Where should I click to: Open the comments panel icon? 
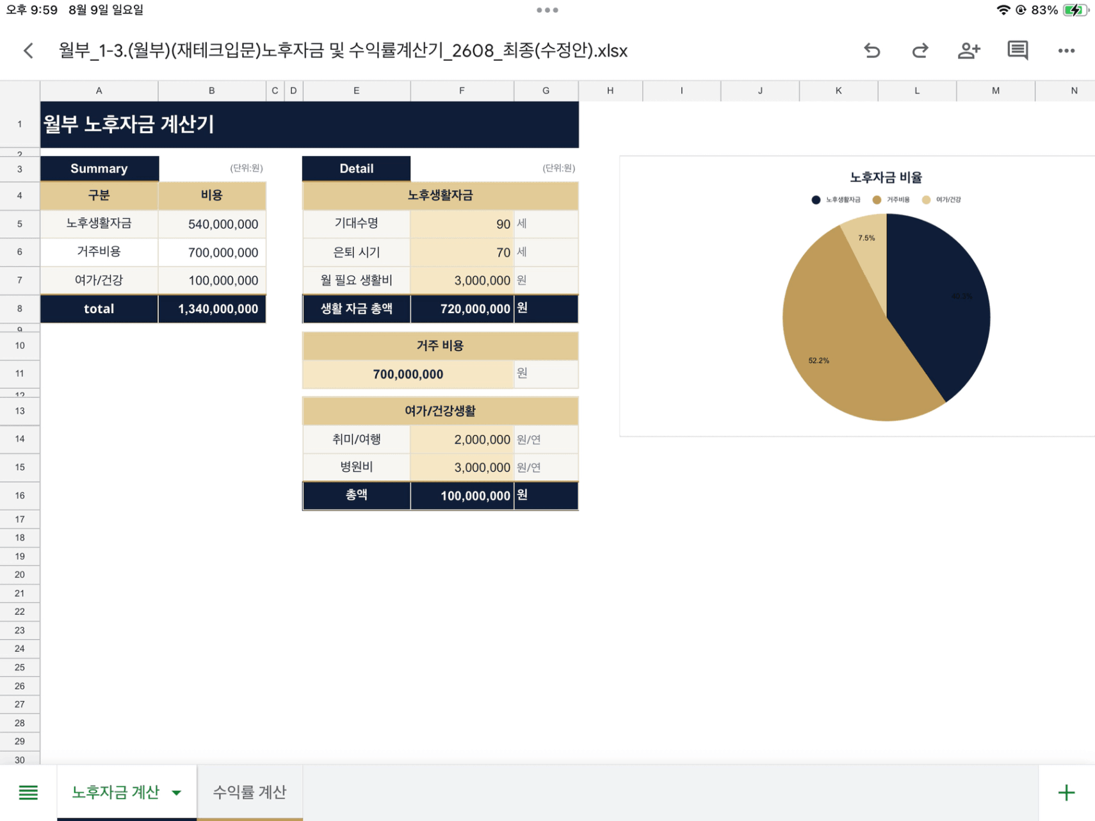pos(1018,51)
